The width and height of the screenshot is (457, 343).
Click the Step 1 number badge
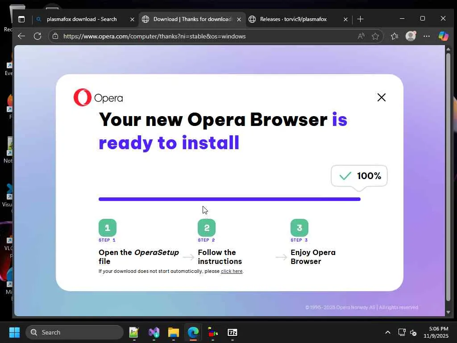(x=108, y=227)
